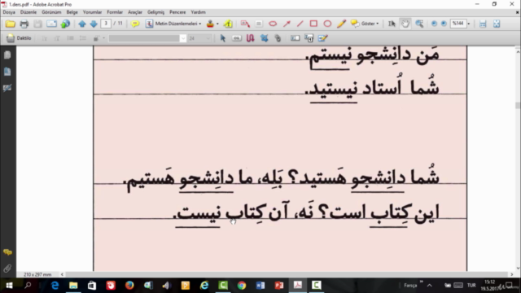Open a file with the folder icon

click(x=11, y=24)
